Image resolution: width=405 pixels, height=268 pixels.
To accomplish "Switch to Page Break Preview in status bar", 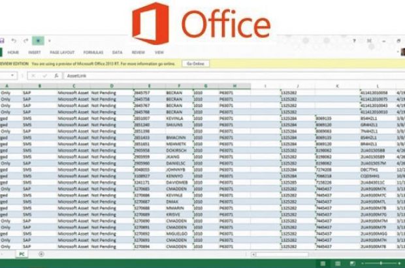I will click(352, 263).
